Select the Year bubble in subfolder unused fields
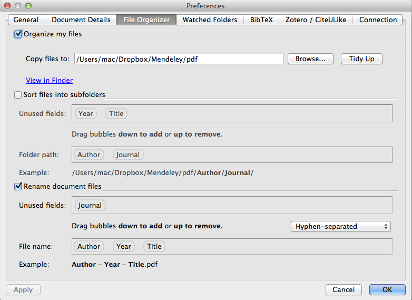Image resolution: width=412 pixels, height=300 pixels. pyautogui.click(x=85, y=113)
